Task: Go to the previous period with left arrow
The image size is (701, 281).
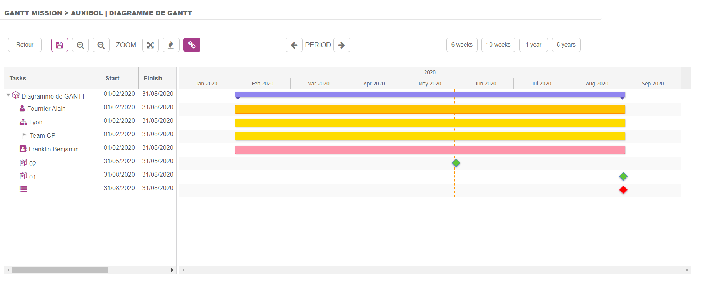Action: (x=294, y=45)
